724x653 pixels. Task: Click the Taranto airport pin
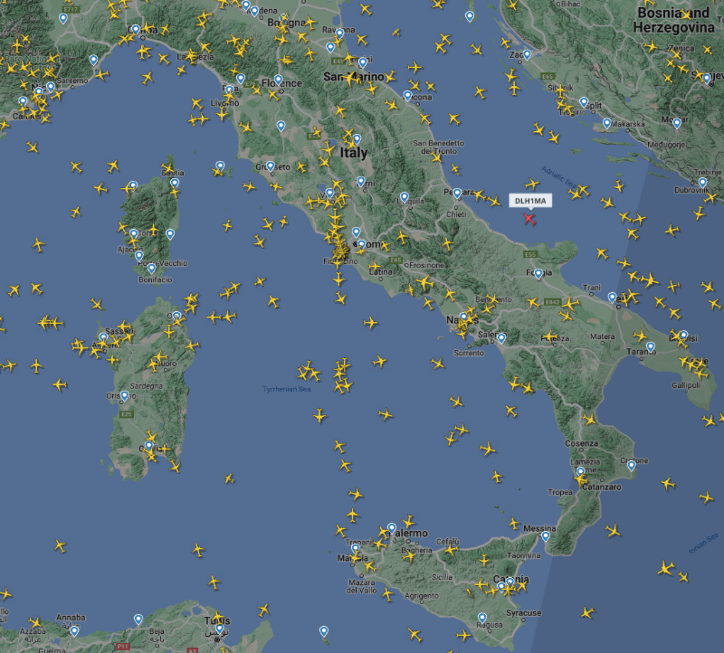tap(650, 346)
